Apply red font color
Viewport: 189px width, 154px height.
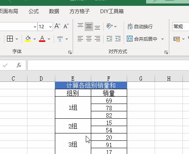(x=42, y=38)
